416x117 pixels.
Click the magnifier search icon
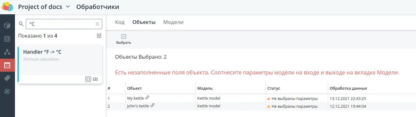[x=21, y=24]
